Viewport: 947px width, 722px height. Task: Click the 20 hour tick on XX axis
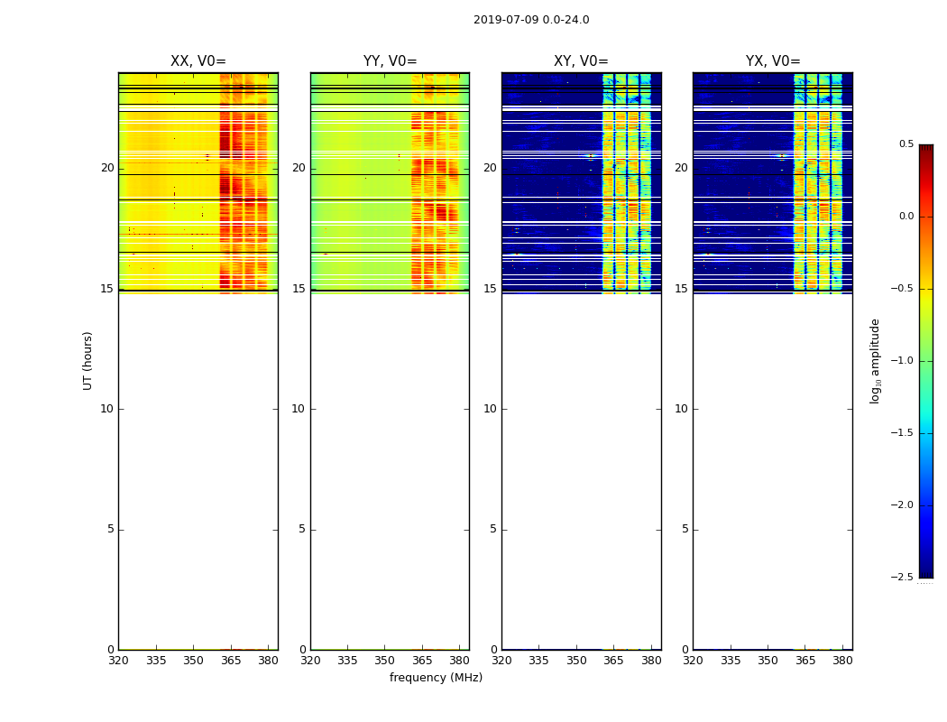pos(107,168)
